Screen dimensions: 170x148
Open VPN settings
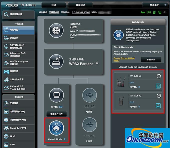pos(18,144)
